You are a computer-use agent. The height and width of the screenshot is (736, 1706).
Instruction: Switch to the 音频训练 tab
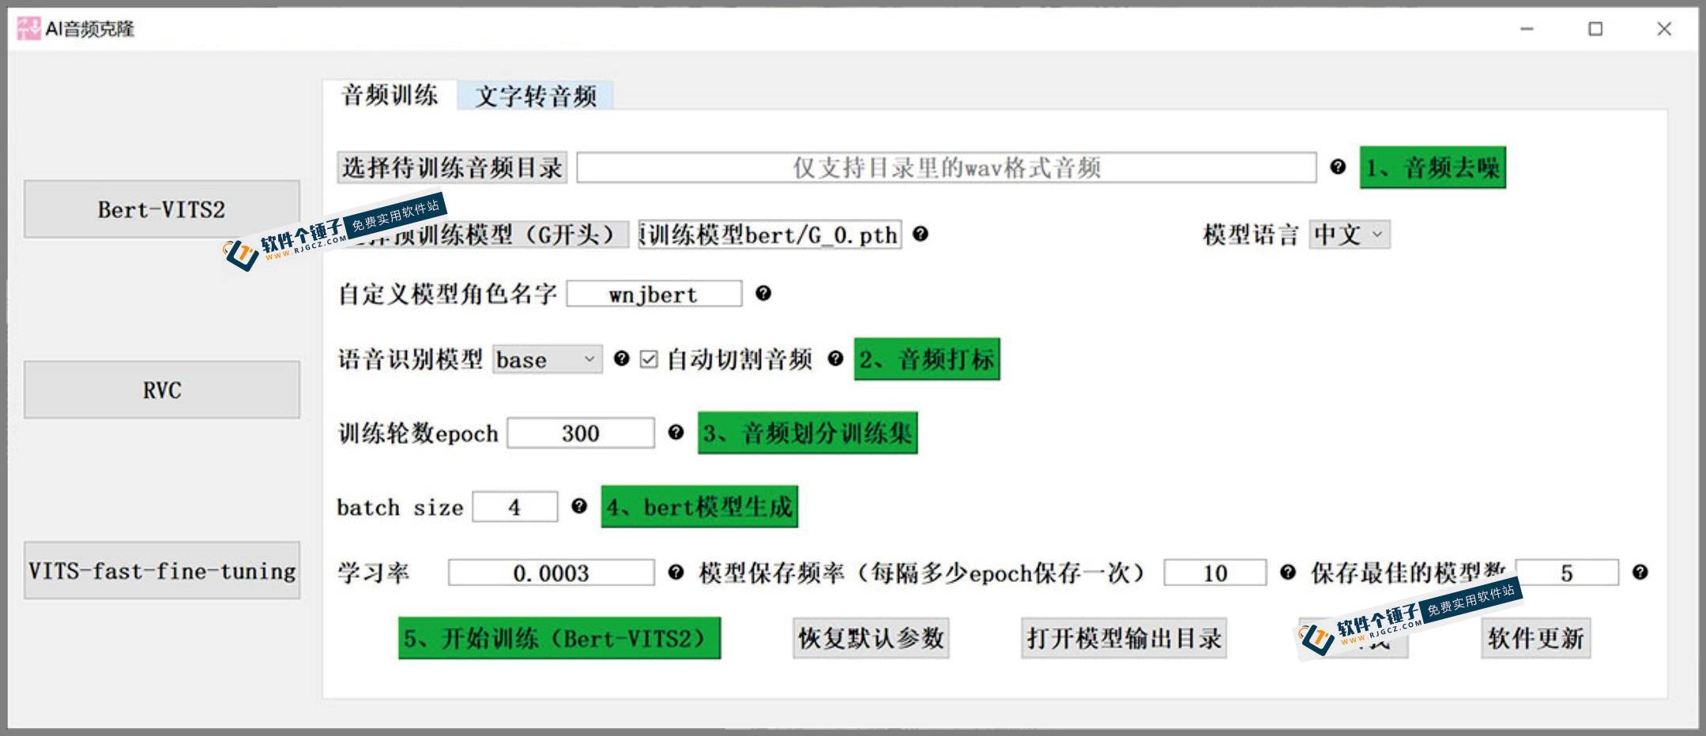(x=390, y=96)
